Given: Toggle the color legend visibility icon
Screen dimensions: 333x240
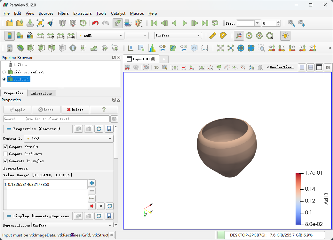Looking at the screenshot, I should (x=10, y=36).
